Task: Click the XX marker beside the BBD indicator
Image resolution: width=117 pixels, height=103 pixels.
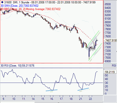Action: pyautogui.click(x=2, y=9)
